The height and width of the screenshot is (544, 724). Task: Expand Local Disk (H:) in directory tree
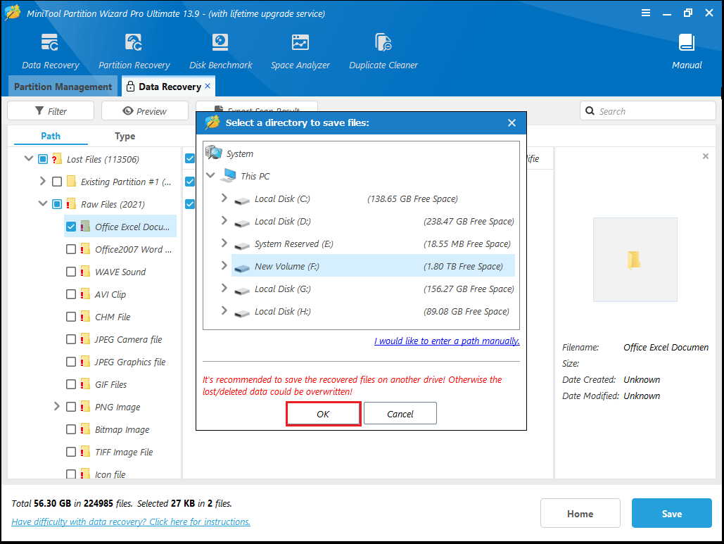tap(224, 311)
